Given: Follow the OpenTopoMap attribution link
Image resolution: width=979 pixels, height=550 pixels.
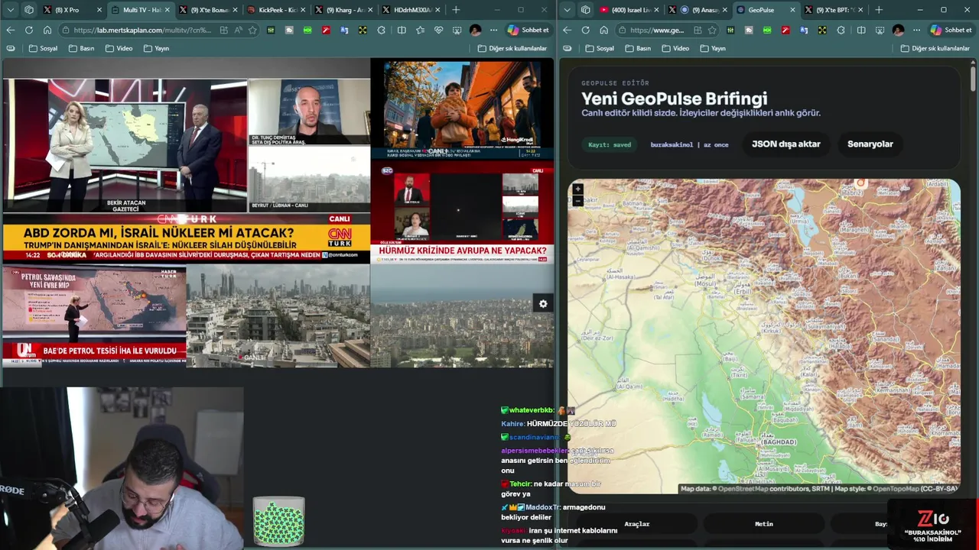Looking at the screenshot, I should 896,489.
